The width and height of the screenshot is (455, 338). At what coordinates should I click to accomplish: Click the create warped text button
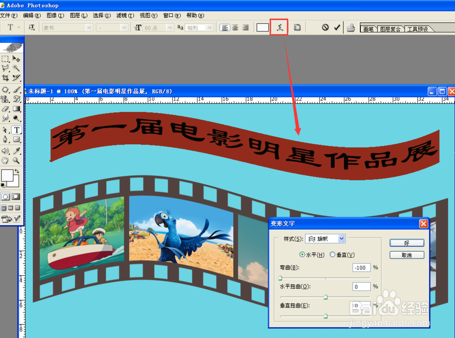pos(279,27)
